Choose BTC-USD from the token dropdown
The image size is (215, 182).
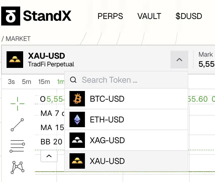[107, 99]
